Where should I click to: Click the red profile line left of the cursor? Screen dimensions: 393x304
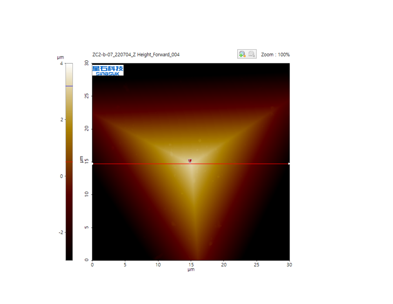[140, 164]
